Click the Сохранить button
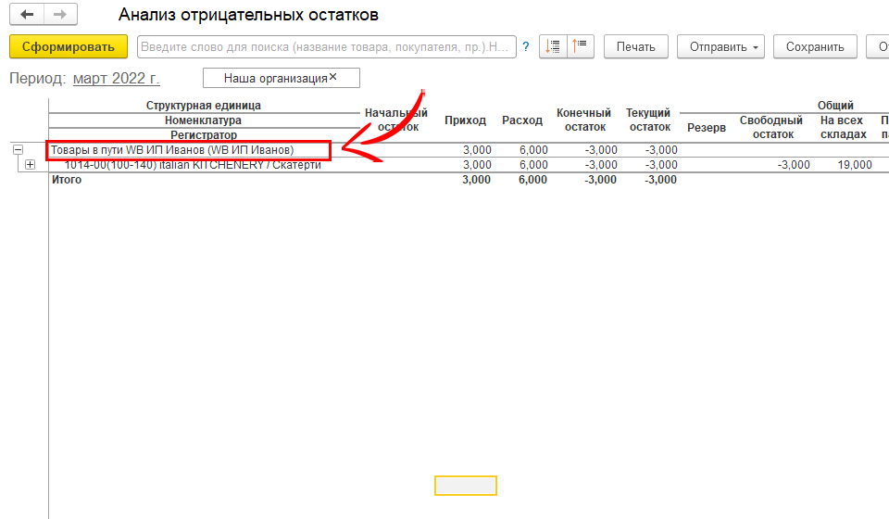Screen dimensions: 889x519 (815, 46)
